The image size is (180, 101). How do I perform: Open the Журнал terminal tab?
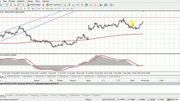[x=96, y=95]
